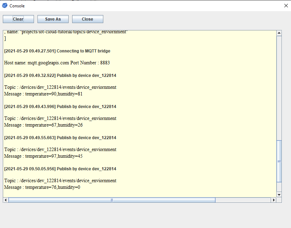Close the console via the Close button
The image size is (291, 228).
pyautogui.click(x=88, y=19)
